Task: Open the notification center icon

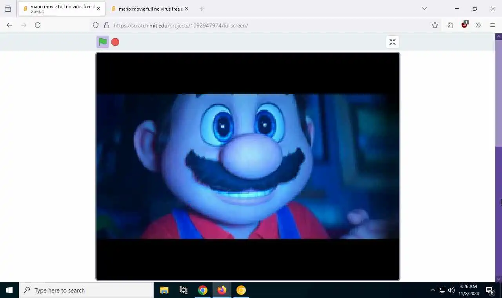Action: pos(490,290)
